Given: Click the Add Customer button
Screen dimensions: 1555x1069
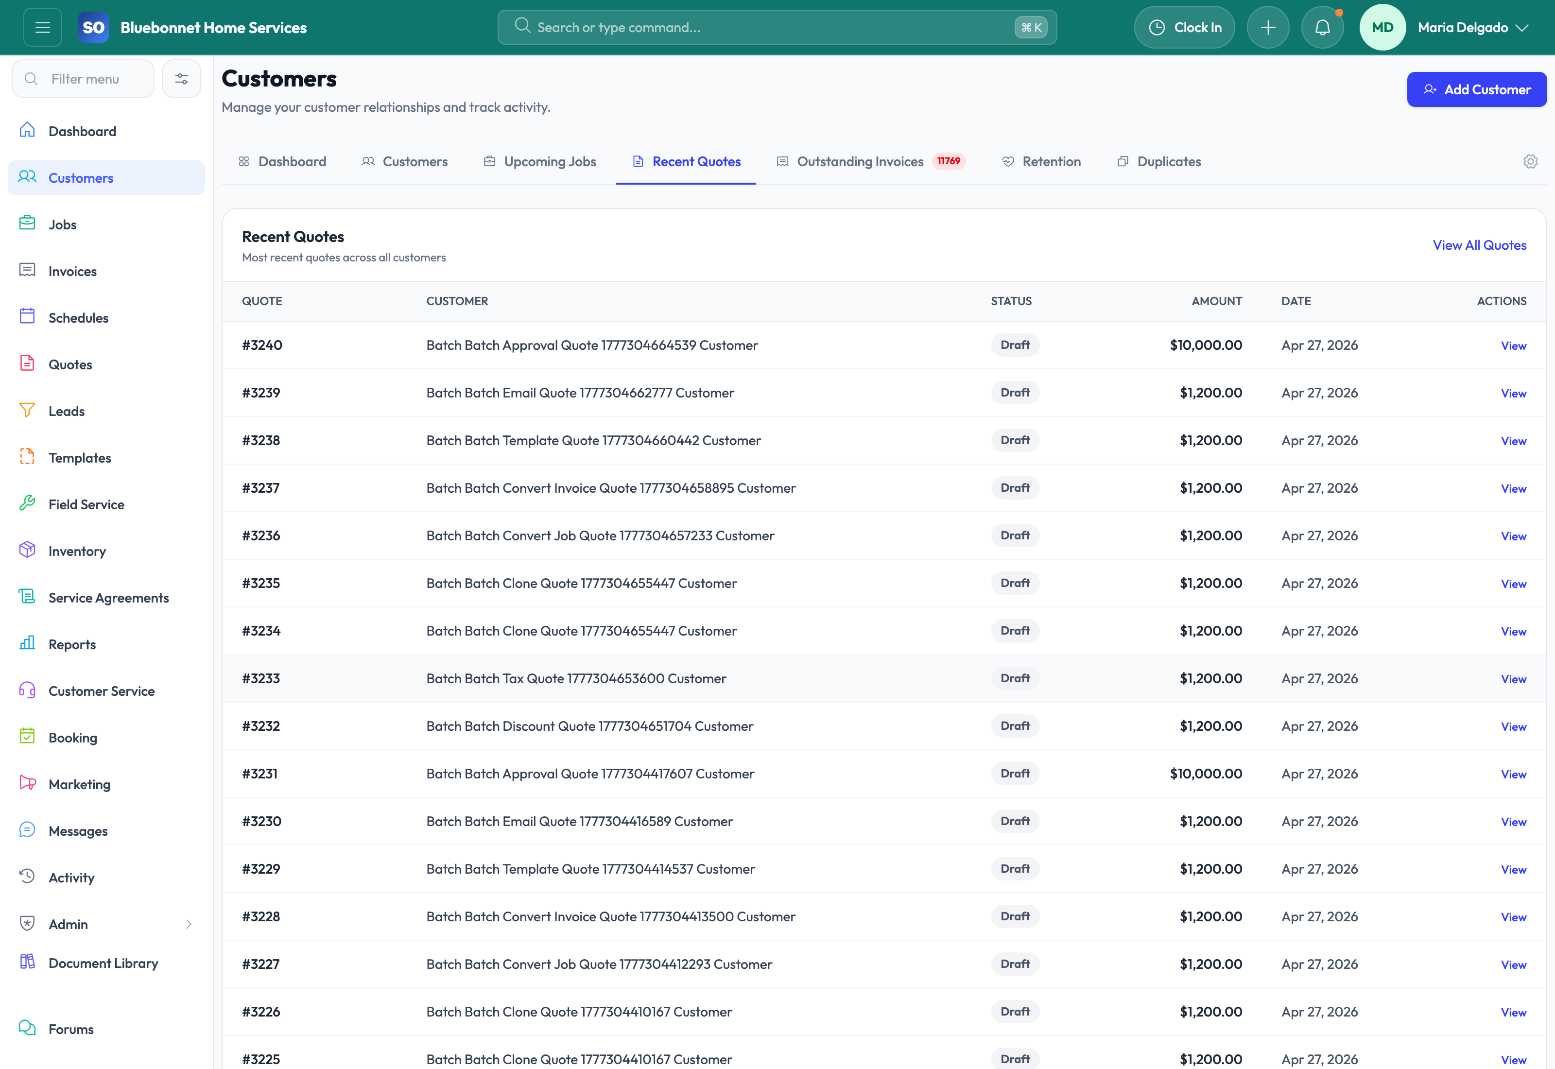Looking at the screenshot, I should coord(1477,89).
